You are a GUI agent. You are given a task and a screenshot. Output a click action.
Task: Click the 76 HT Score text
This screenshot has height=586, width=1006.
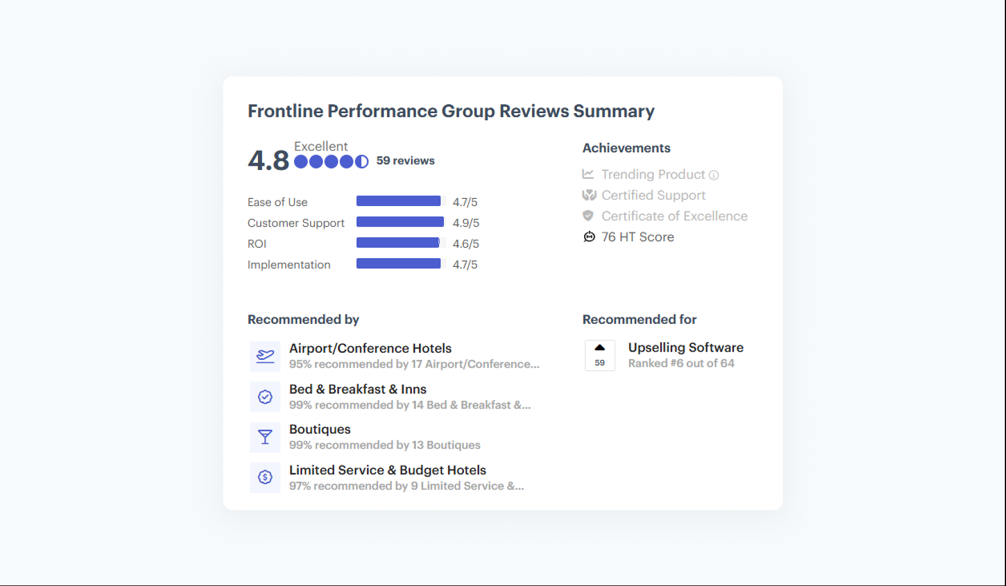638,237
